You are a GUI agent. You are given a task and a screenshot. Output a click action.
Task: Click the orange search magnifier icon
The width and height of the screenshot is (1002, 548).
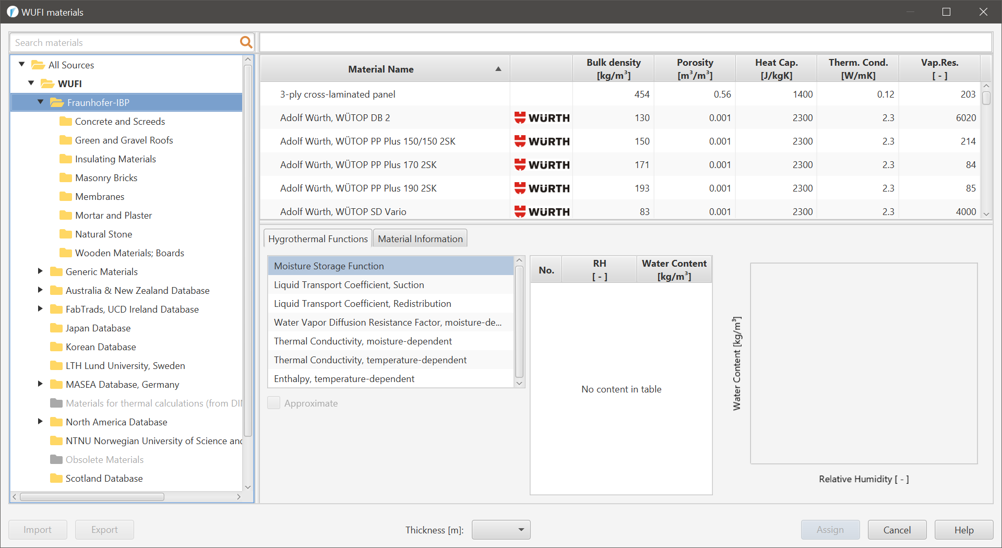(246, 42)
